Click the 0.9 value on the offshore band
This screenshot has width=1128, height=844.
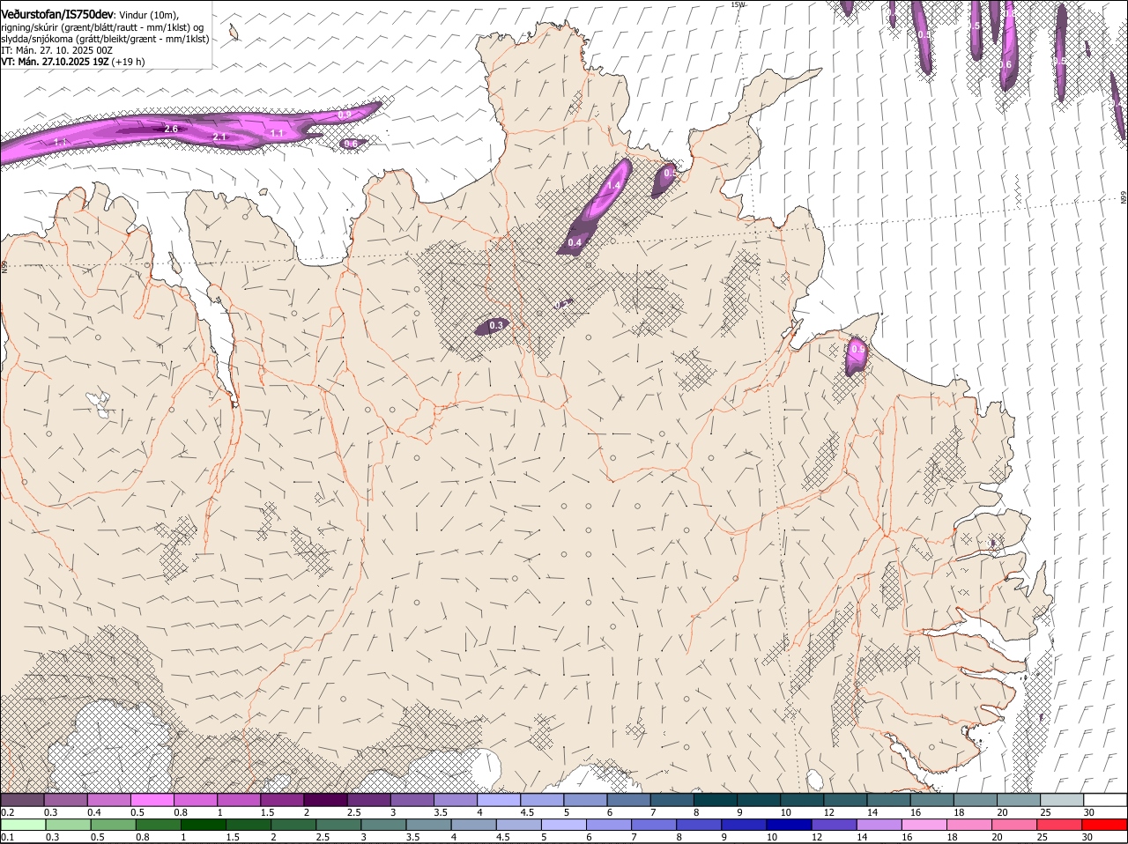tap(345, 115)
